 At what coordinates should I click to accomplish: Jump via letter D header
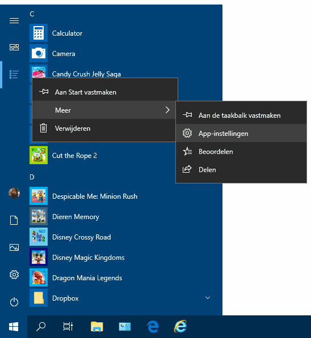pyautogui.click(x=32, y=177)
